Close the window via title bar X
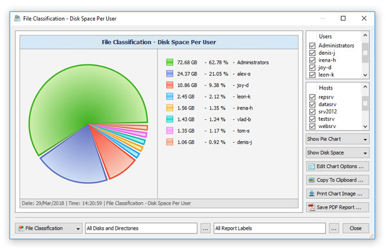 (x=364, y=18)
